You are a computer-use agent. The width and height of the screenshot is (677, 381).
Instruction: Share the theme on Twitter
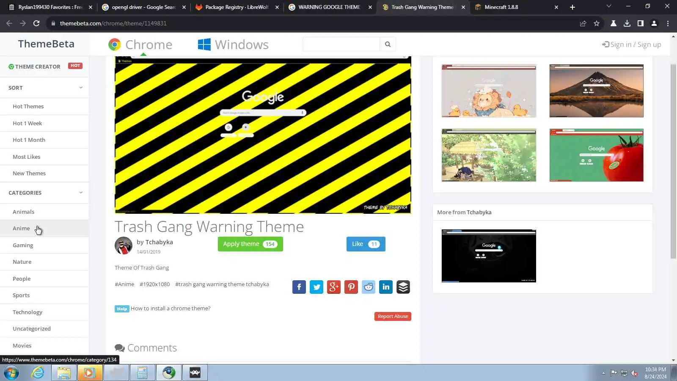click(x=316, y=287)
